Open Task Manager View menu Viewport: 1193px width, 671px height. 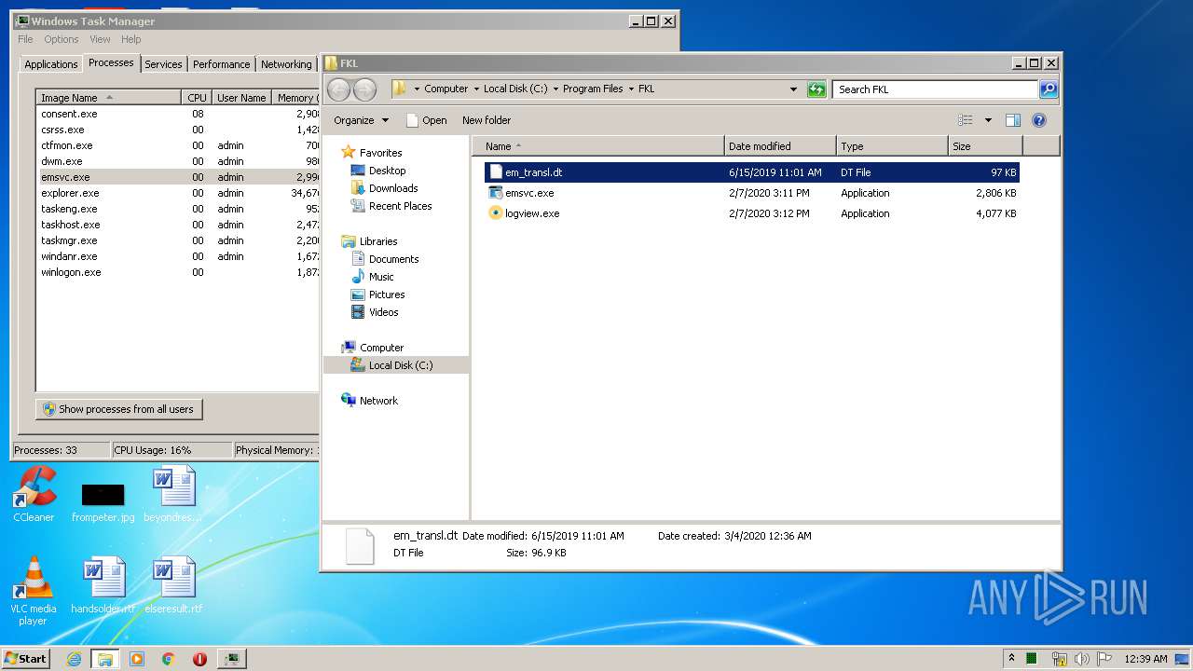click(100, 39)
